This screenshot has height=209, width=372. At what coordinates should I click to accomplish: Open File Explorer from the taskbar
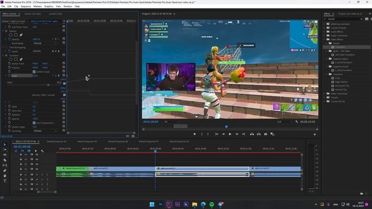point(195,204)
